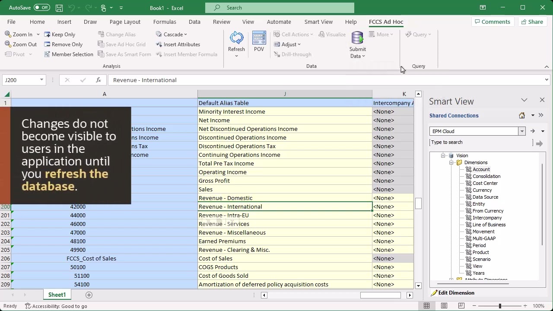Click the Search box in title bar
The image size is (553, 311).
click(x=280, y=8)
